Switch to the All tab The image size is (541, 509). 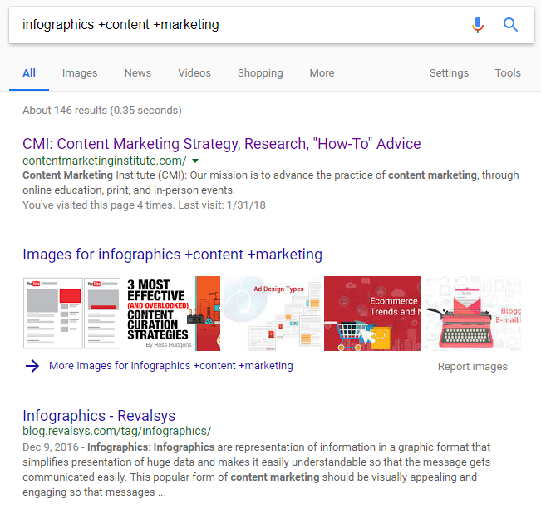pos(29,73)
